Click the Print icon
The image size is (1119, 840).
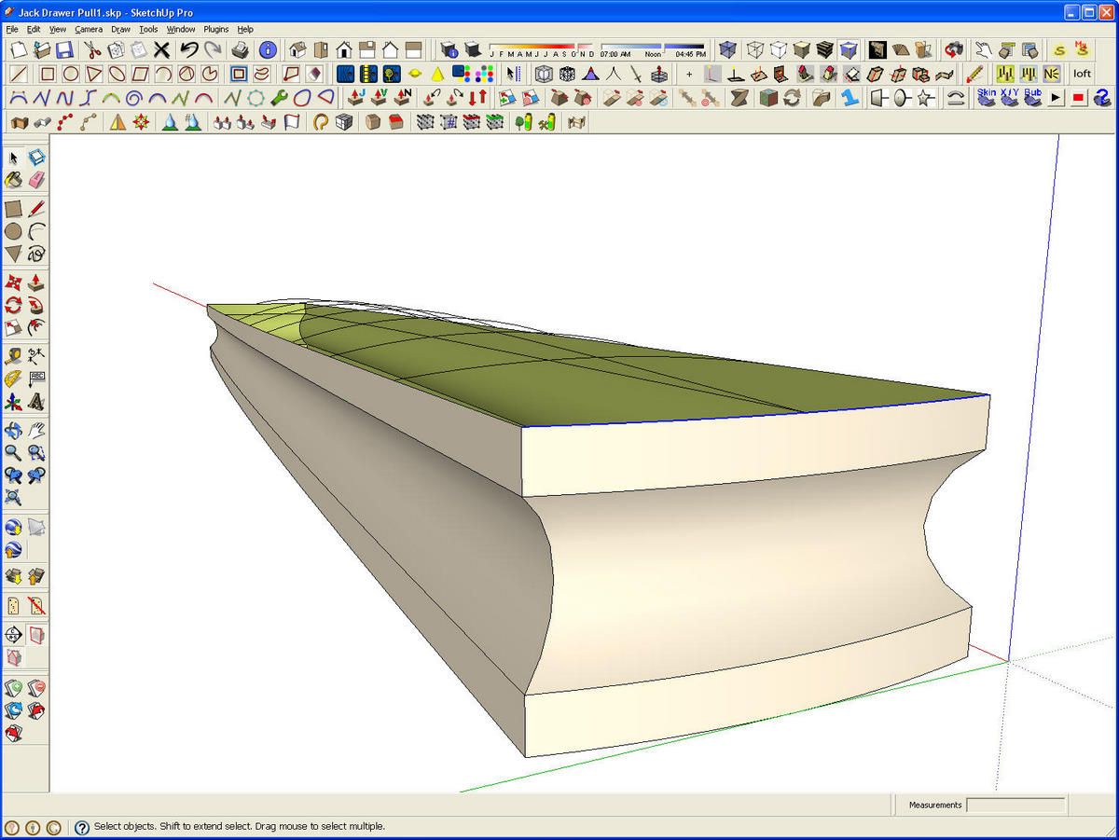(x=240, y=50)
